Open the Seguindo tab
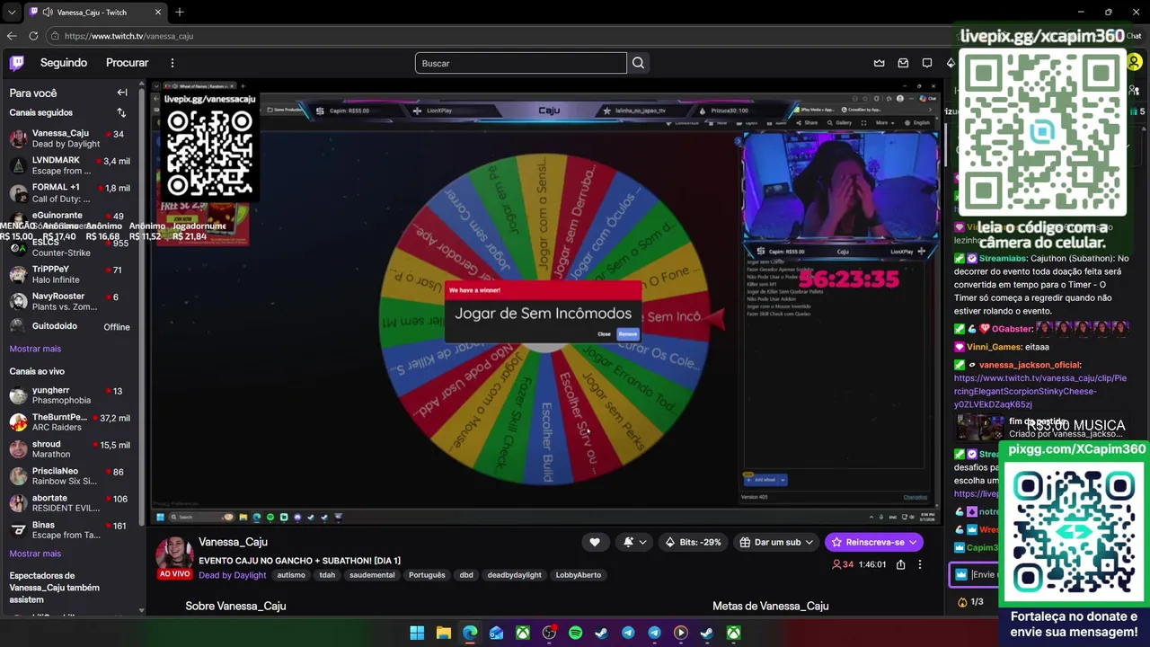 coord(64,63)
